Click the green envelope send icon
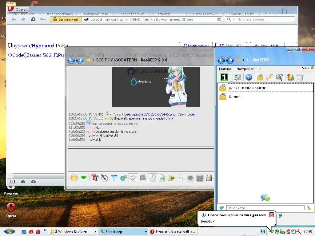The height and width of the screenshot is (236, 315). pyautogui.click(x=84, y=178)
